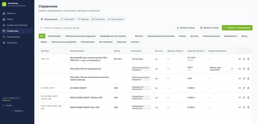Open Склад in the sidebar

(17, 19)
